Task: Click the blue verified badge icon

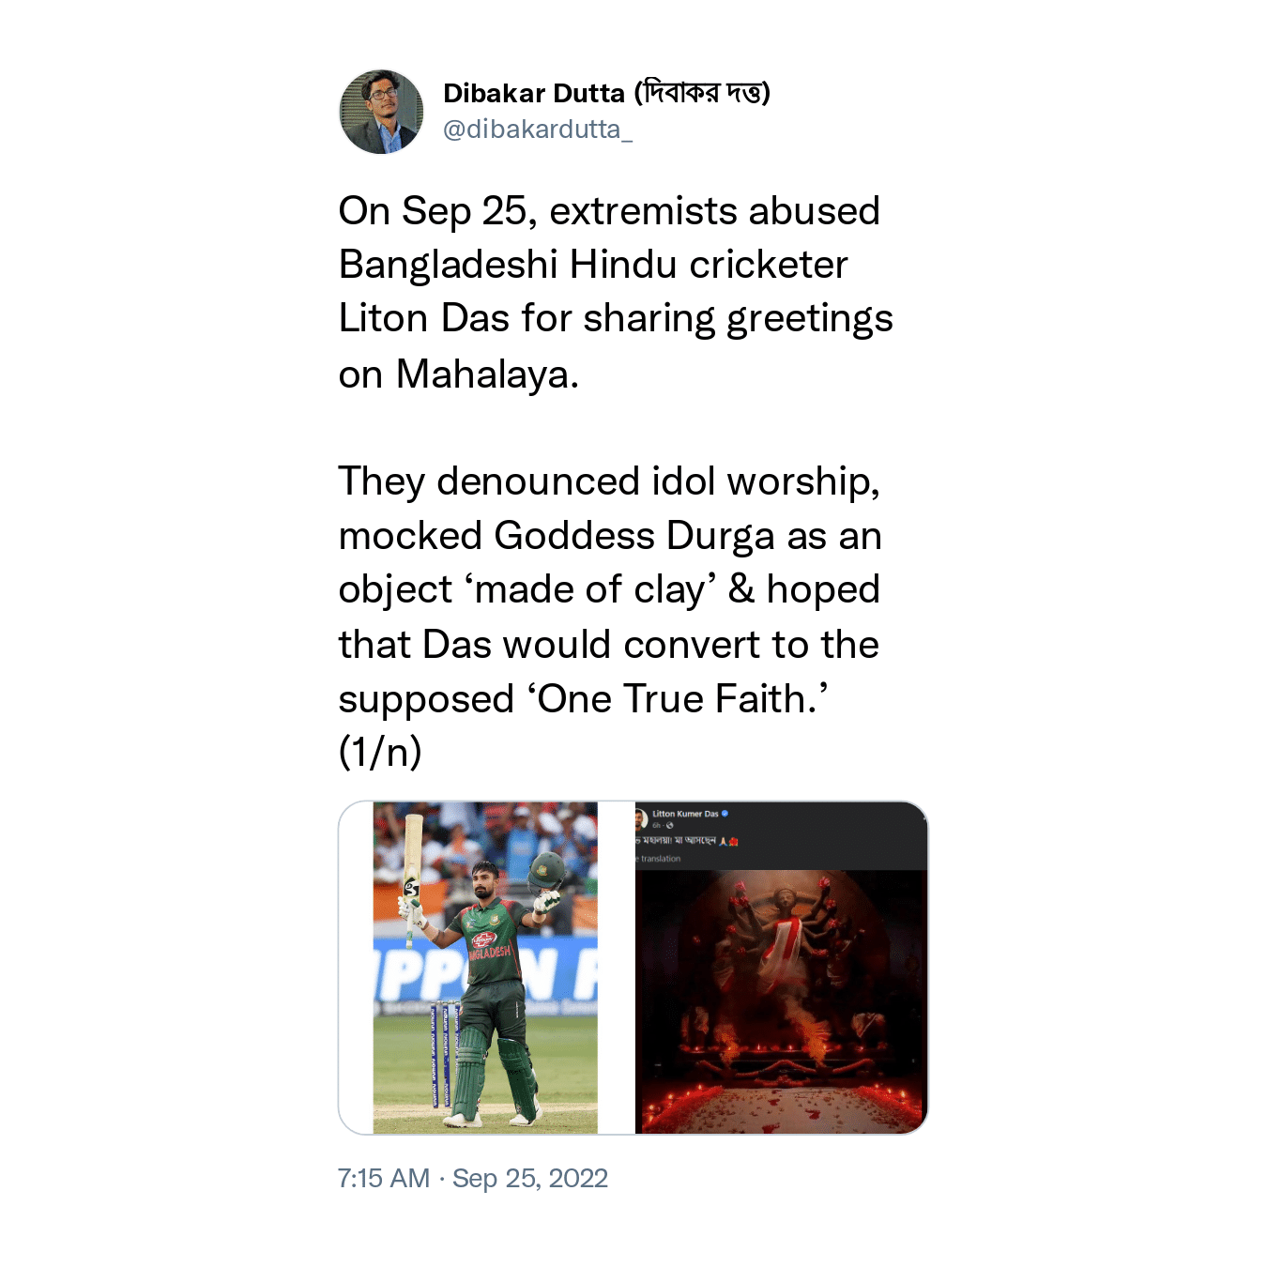Action: coord(725,814)
